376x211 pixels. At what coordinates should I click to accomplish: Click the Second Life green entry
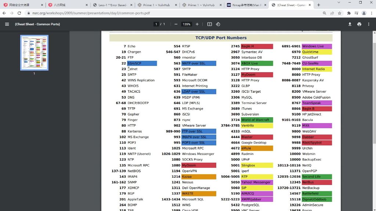tap(317, 177)
